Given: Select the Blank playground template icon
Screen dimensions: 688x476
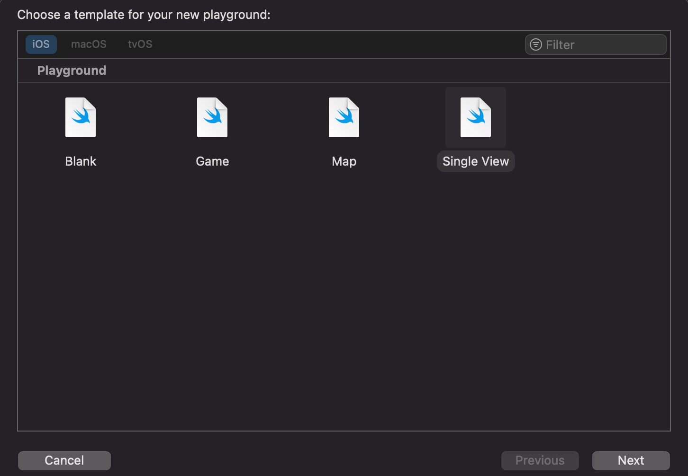Looking at the screenshot, I should click(81, 117).
